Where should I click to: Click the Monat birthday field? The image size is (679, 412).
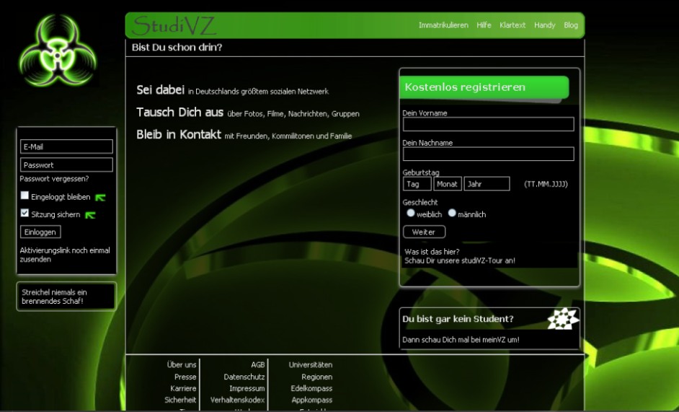pos(448,184)
